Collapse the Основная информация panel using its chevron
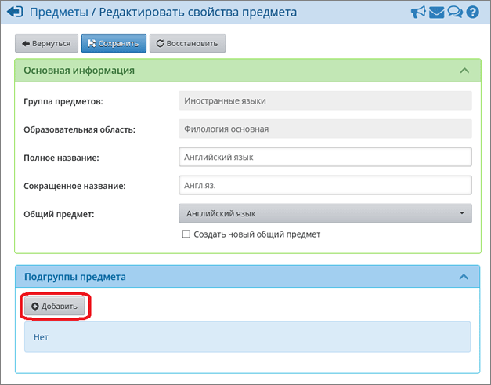Viewport: 491px width, 385px height. point(464,71)
